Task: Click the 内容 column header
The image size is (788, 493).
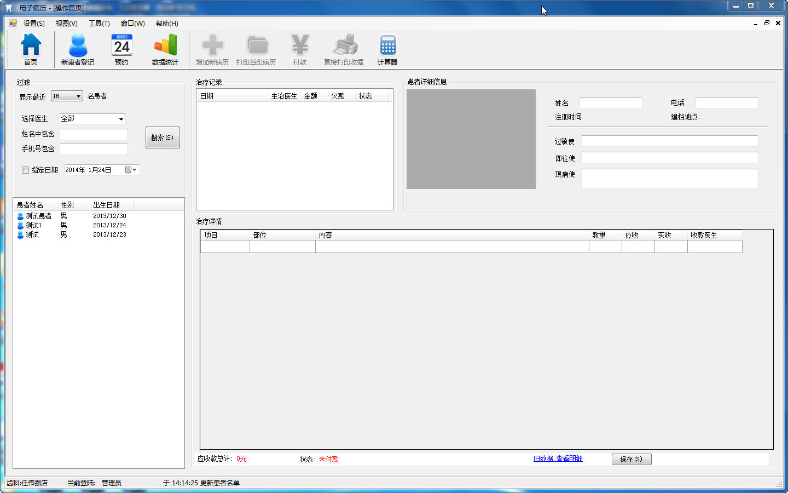Action: pyautogui.click(x=452, y=235)
